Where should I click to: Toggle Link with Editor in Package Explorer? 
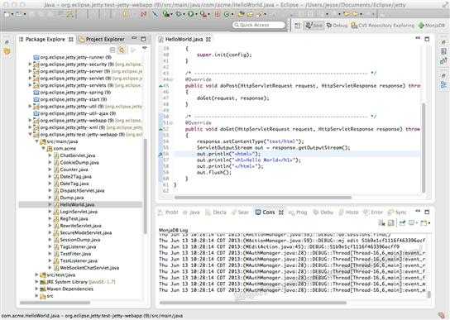[122, 50]
